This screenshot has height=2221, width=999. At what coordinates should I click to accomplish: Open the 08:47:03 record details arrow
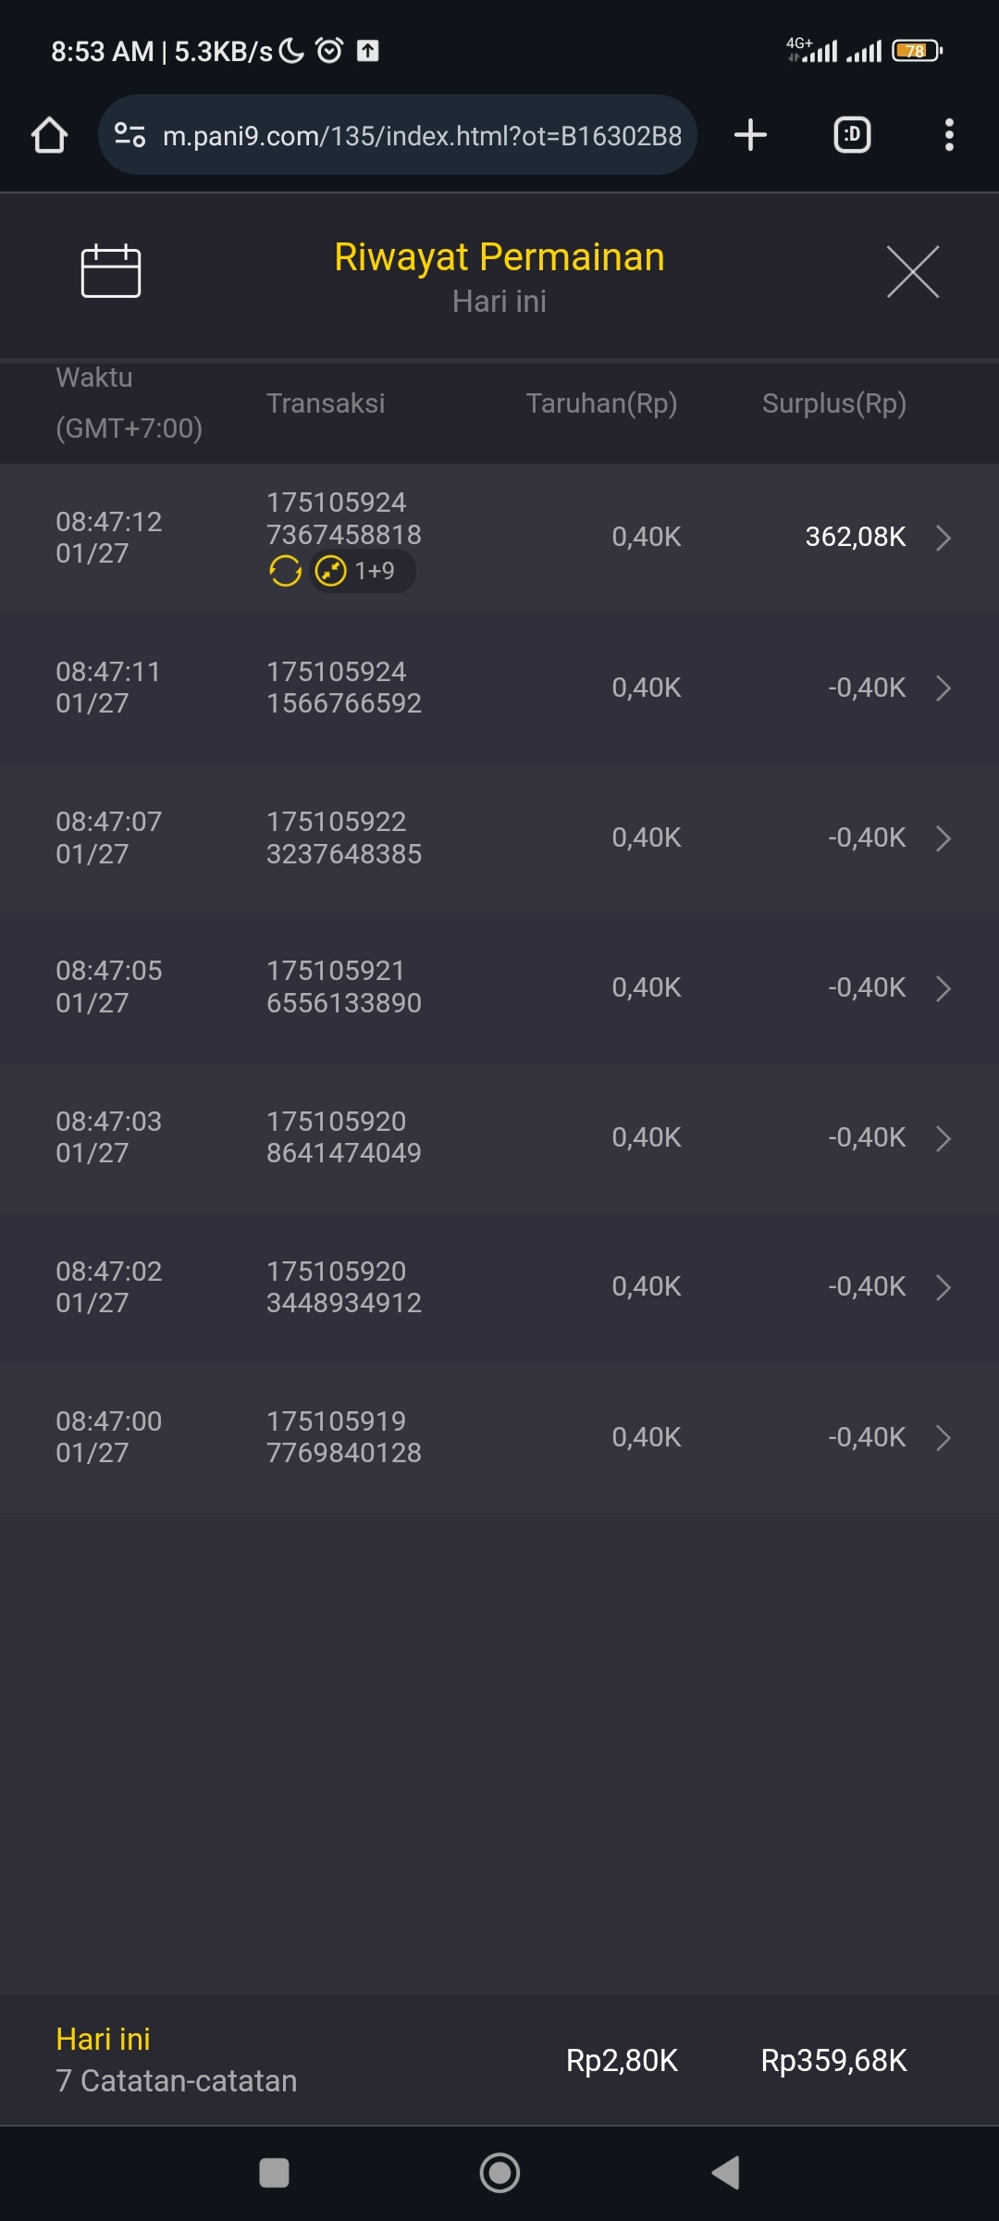[x=943, y=1138]
